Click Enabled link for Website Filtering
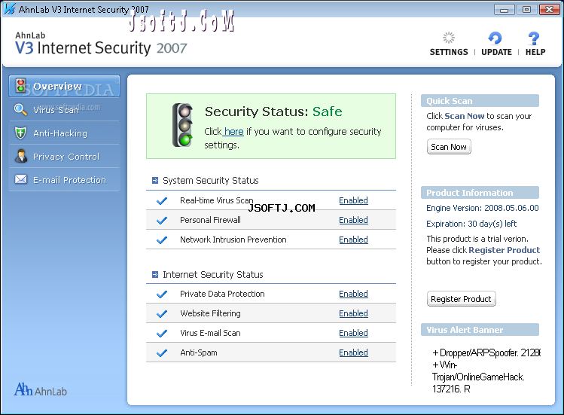The width and height of the screenshot is (564, 415). click(x=353, y=313)
